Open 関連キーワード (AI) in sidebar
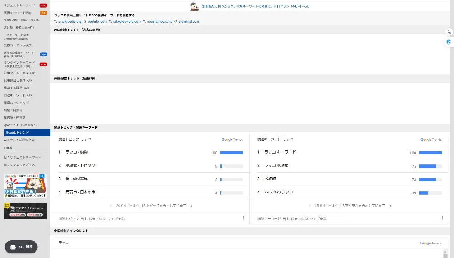Image resolution: width=454 pixels, height=258 pixels. (18, 95)
